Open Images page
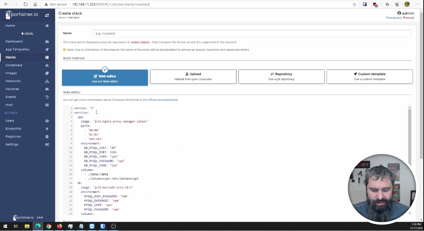This screenshot has height=231, width=424. [x=11, y=73]
